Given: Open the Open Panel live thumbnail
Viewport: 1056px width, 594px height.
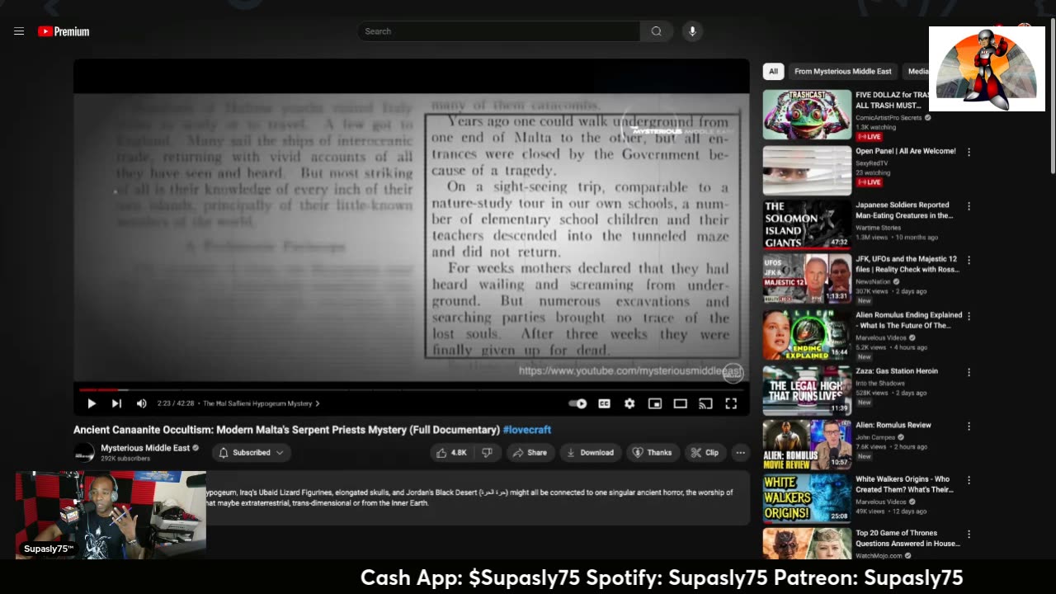Looking at the screenshot, I should click(x=807, y=171).
